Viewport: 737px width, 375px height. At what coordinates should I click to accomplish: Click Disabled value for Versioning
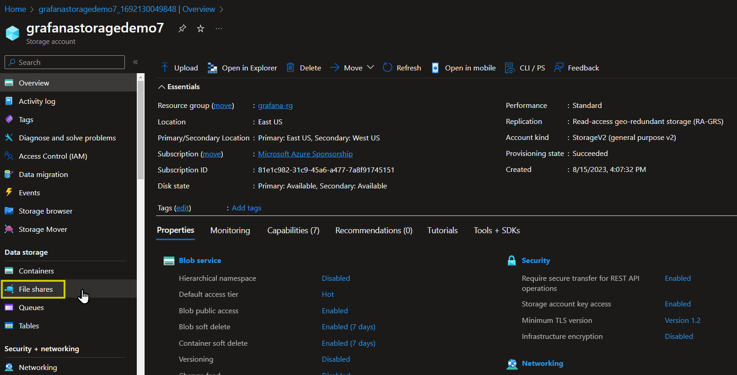[336, 359]
